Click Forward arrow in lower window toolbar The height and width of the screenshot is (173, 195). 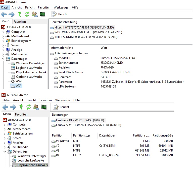click(13, 107)
